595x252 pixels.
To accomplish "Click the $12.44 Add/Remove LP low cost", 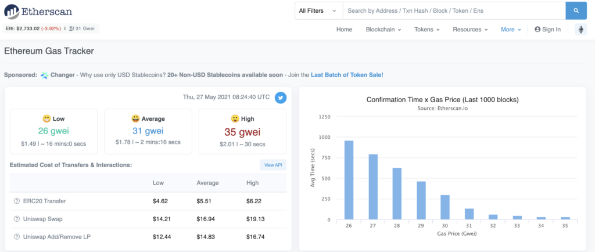I will 162,237.
